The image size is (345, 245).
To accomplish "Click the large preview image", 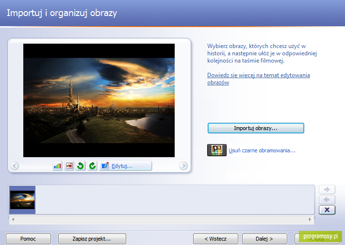I will click(x=99, y=100).
